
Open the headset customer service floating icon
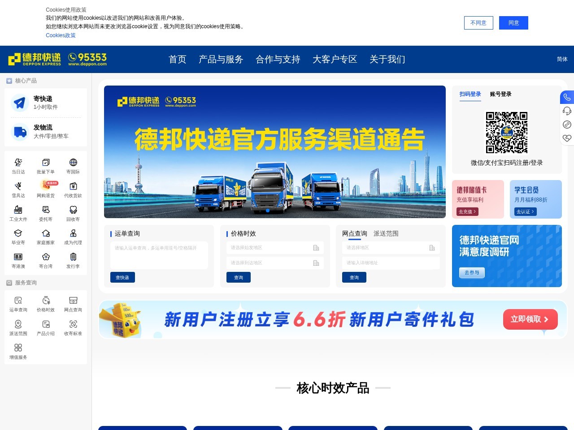pos(567,111)
